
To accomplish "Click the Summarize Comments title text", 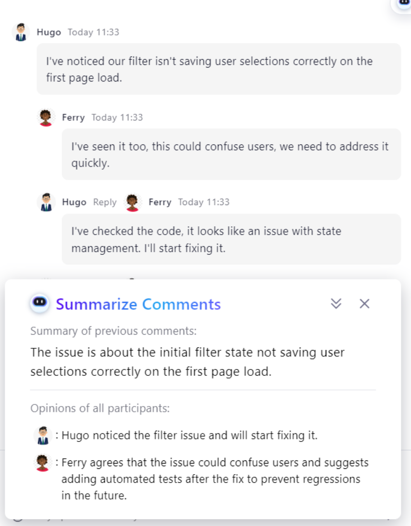I will (138, 304).
